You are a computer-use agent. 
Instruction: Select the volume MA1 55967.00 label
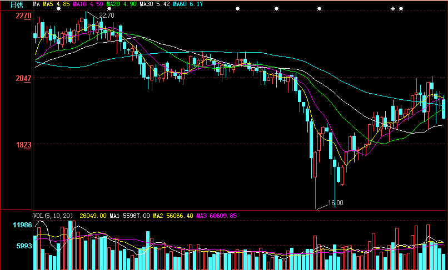(x=130, y=215)
